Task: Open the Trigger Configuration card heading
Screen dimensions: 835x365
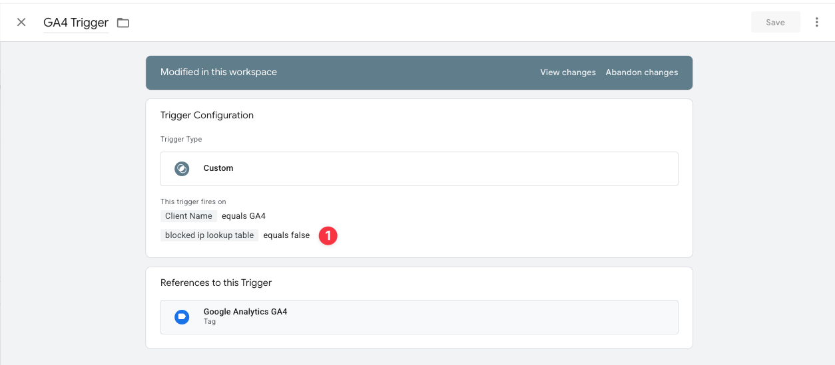Action: click(207, 115)
